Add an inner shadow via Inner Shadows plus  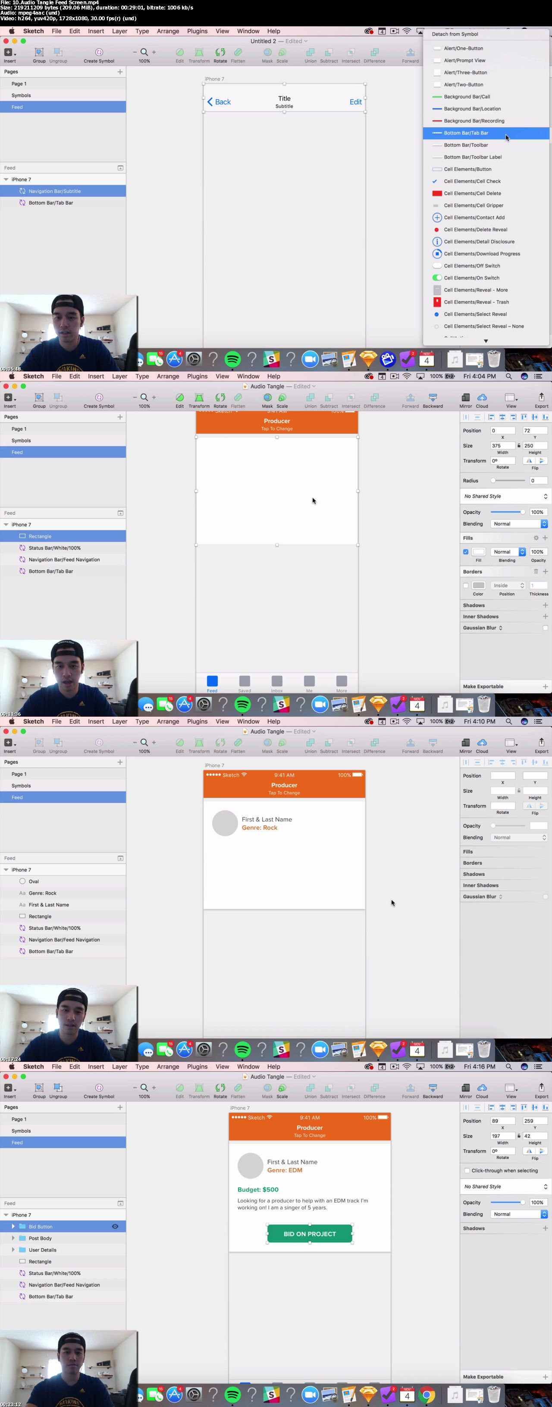545,616
